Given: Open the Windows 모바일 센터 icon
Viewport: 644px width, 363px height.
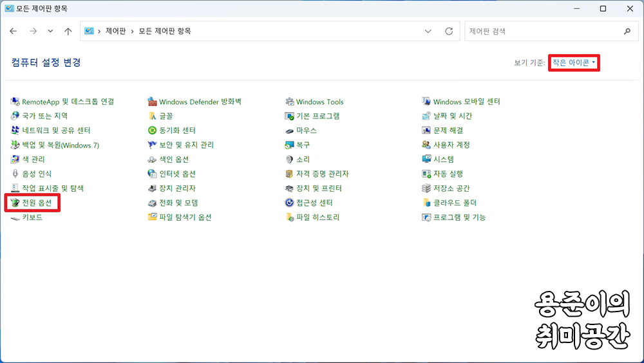Looking at the screenshot, I should pos(426,102).
